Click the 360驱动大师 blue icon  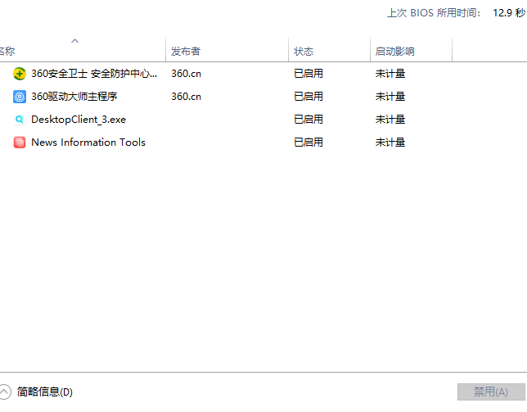click(x=20, y=97)
